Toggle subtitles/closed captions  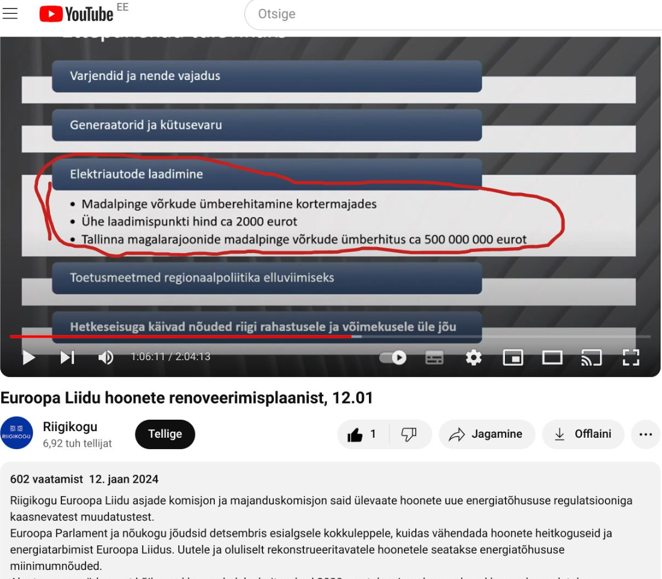[434, 357]
